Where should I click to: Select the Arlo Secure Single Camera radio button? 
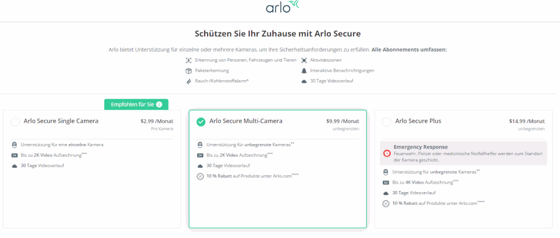[15, 122]
